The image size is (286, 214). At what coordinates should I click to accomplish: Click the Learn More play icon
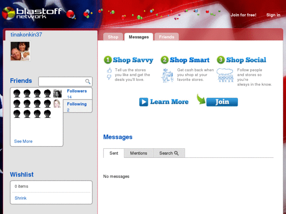[x=144, y=102]
